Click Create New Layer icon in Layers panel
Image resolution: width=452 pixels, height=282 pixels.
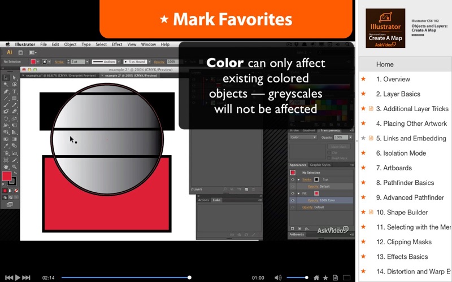coord(246,190)
